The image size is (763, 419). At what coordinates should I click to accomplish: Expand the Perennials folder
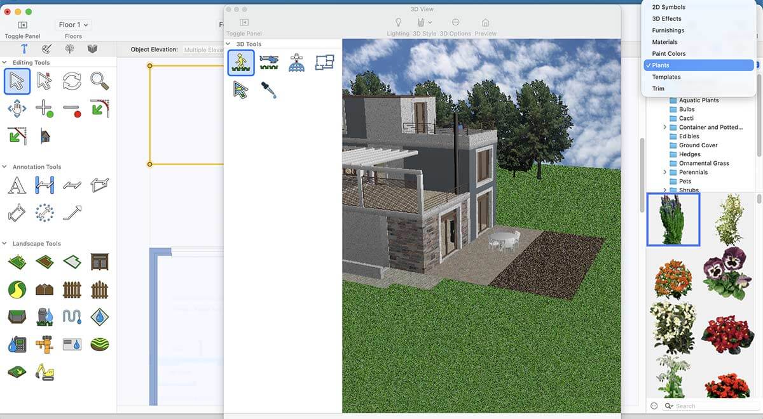point(665,172)
